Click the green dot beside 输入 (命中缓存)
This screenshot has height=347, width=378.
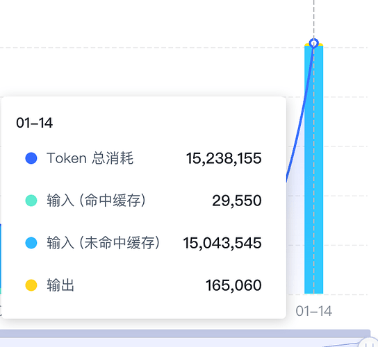tap(31, 201)
